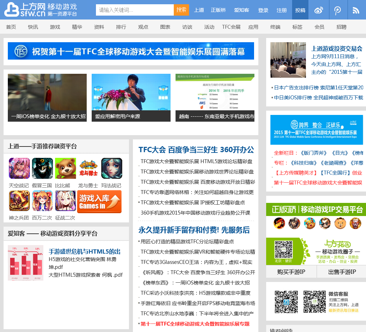Open the 百万二次 game icon
Viewport: 366px width, 332px height.
pos(43,201)
